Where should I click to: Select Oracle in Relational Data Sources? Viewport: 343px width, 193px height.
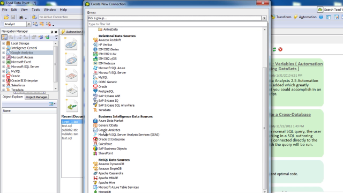[102, 87]
